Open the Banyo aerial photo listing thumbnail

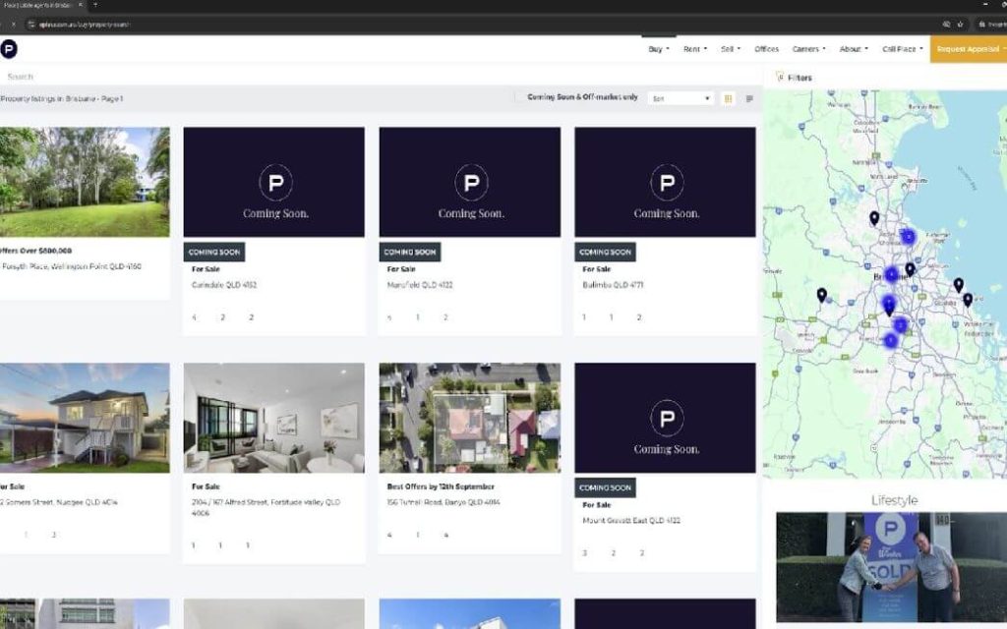click(469, 418)
